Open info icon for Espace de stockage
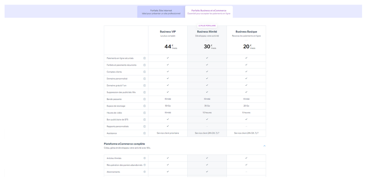 point(145,106)
